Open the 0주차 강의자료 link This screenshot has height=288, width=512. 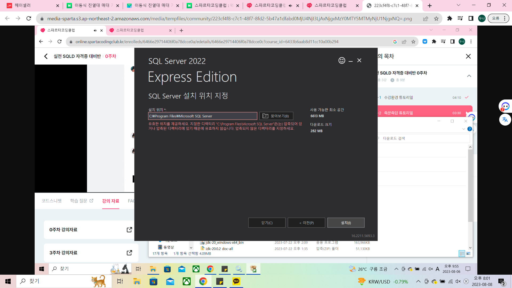click(x=91, y=230)
